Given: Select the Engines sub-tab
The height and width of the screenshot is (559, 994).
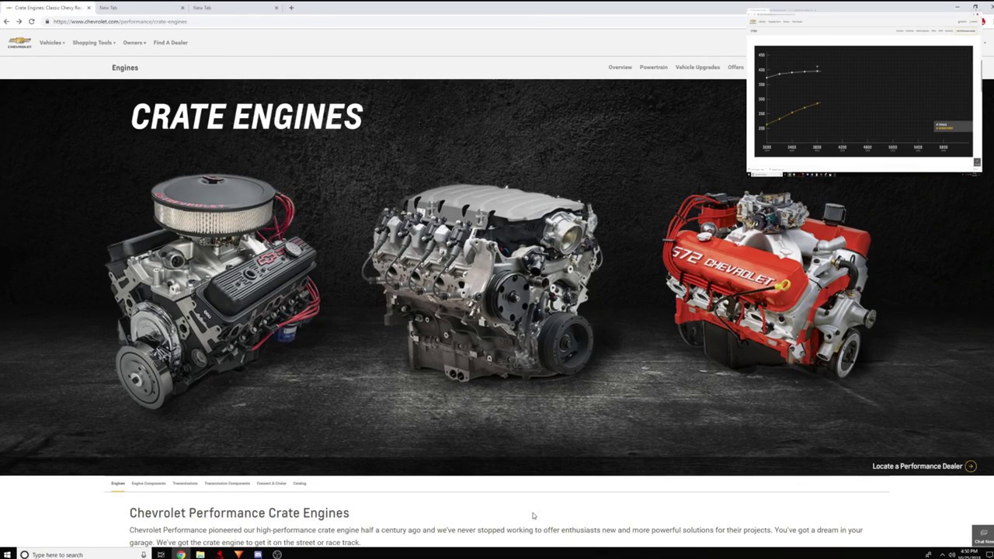Looking at the screenshot, I should coord(117,483).
